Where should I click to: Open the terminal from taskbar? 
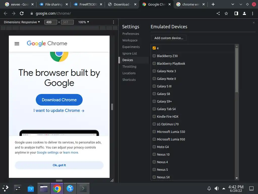[x=83, y=188]
